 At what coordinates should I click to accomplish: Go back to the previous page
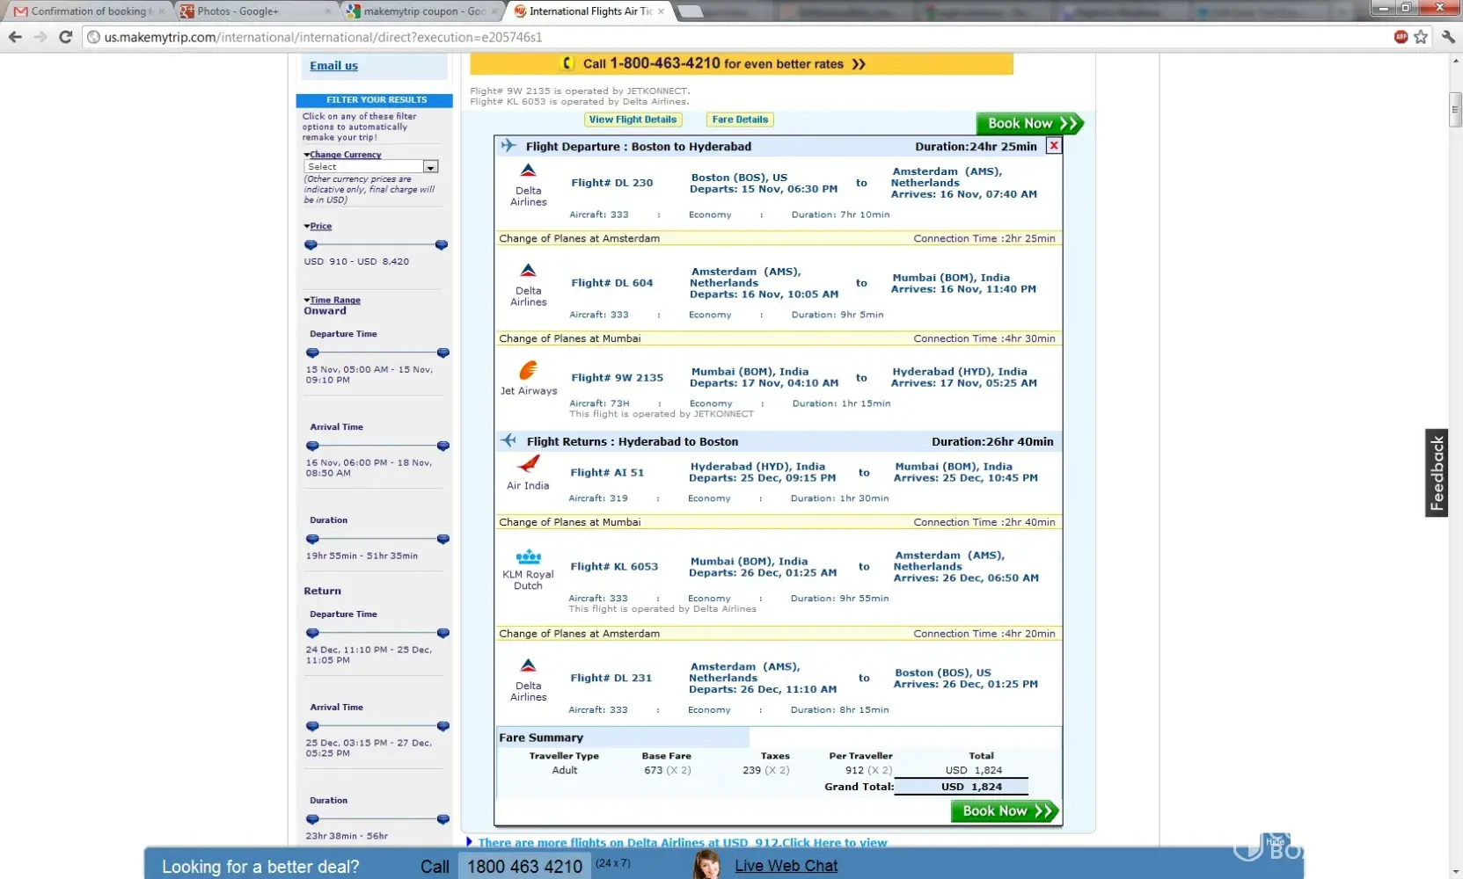15,37
